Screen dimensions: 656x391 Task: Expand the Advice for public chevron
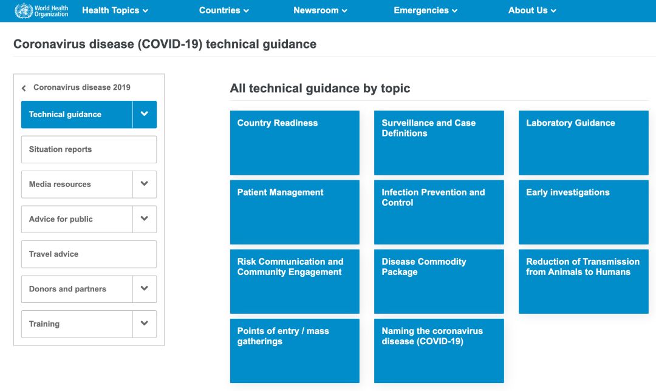(x=145, y=219)
